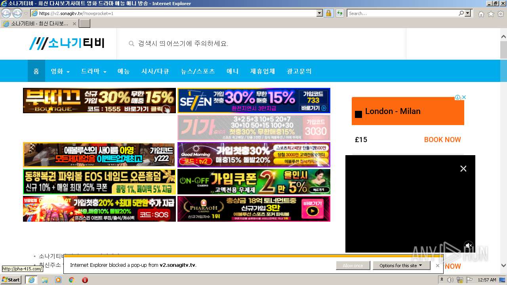Switch to the 소나기티비 tab

click(39, 23)
